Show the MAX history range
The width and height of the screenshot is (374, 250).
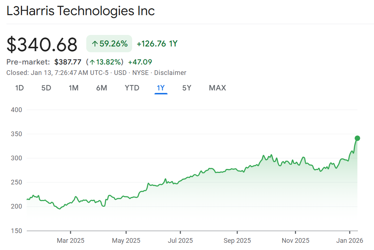click(217, 88)
